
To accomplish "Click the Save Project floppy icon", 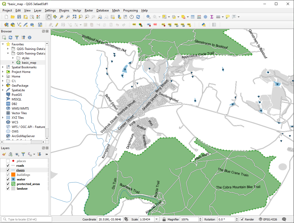I will point(19,17).
